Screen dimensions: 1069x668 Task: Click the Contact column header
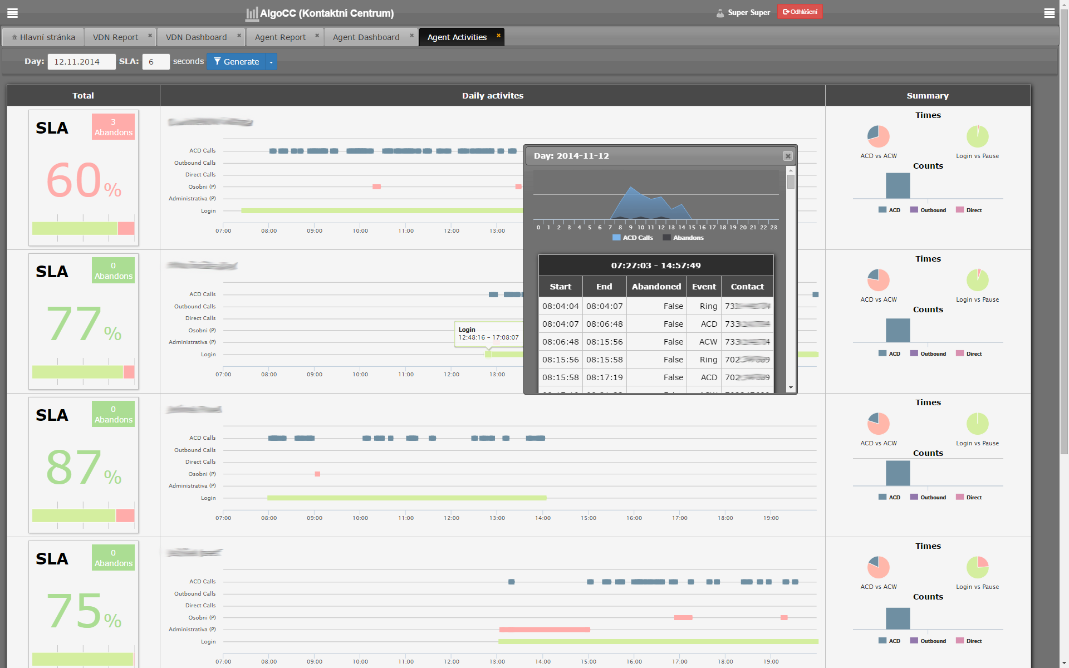[x=747, y=287]
